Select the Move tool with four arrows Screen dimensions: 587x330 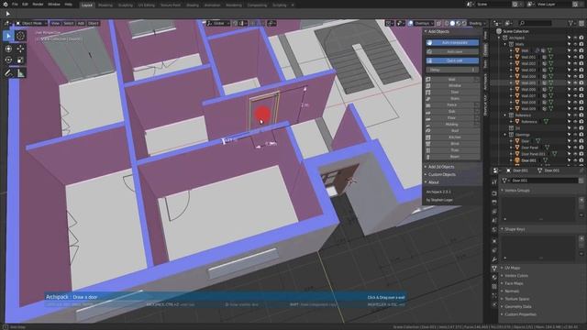(x=20, y=49)
